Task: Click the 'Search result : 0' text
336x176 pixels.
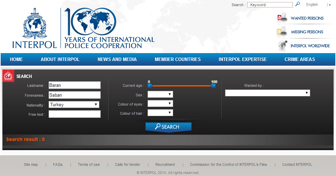Action: (x=25, y=139)
